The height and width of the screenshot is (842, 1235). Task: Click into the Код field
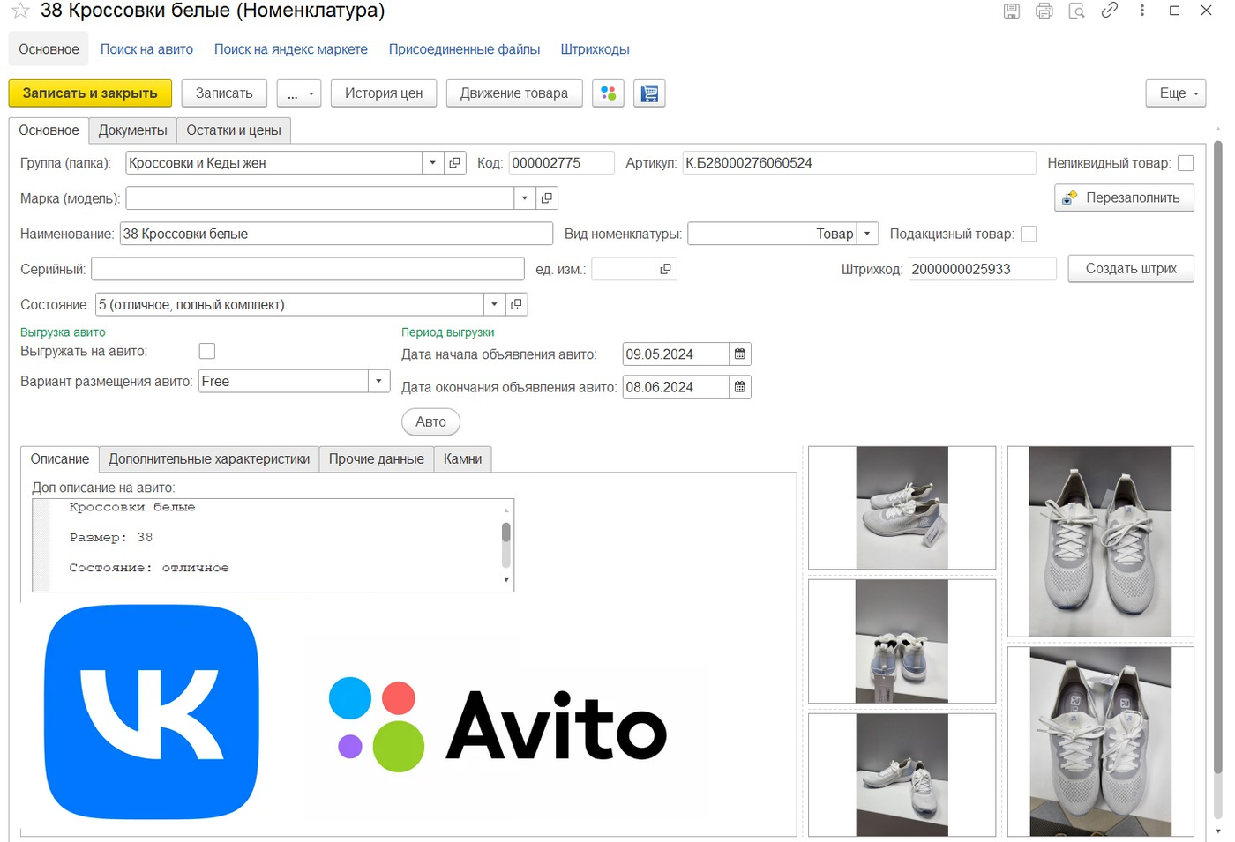(x=562, y=163)
